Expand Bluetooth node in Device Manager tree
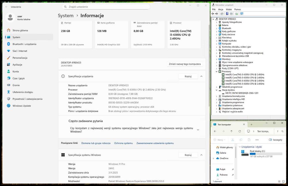The image size is (288, 186). [x=217, y=28]
